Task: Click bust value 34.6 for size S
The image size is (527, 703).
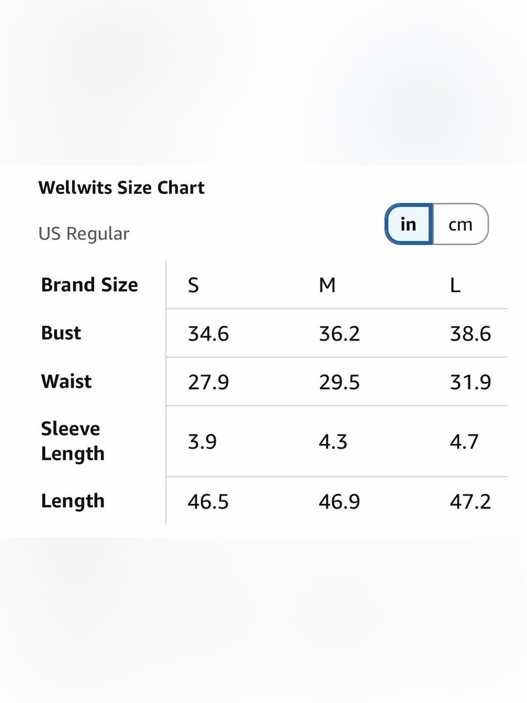Action: pyautogui.click(x=209, y=334)
